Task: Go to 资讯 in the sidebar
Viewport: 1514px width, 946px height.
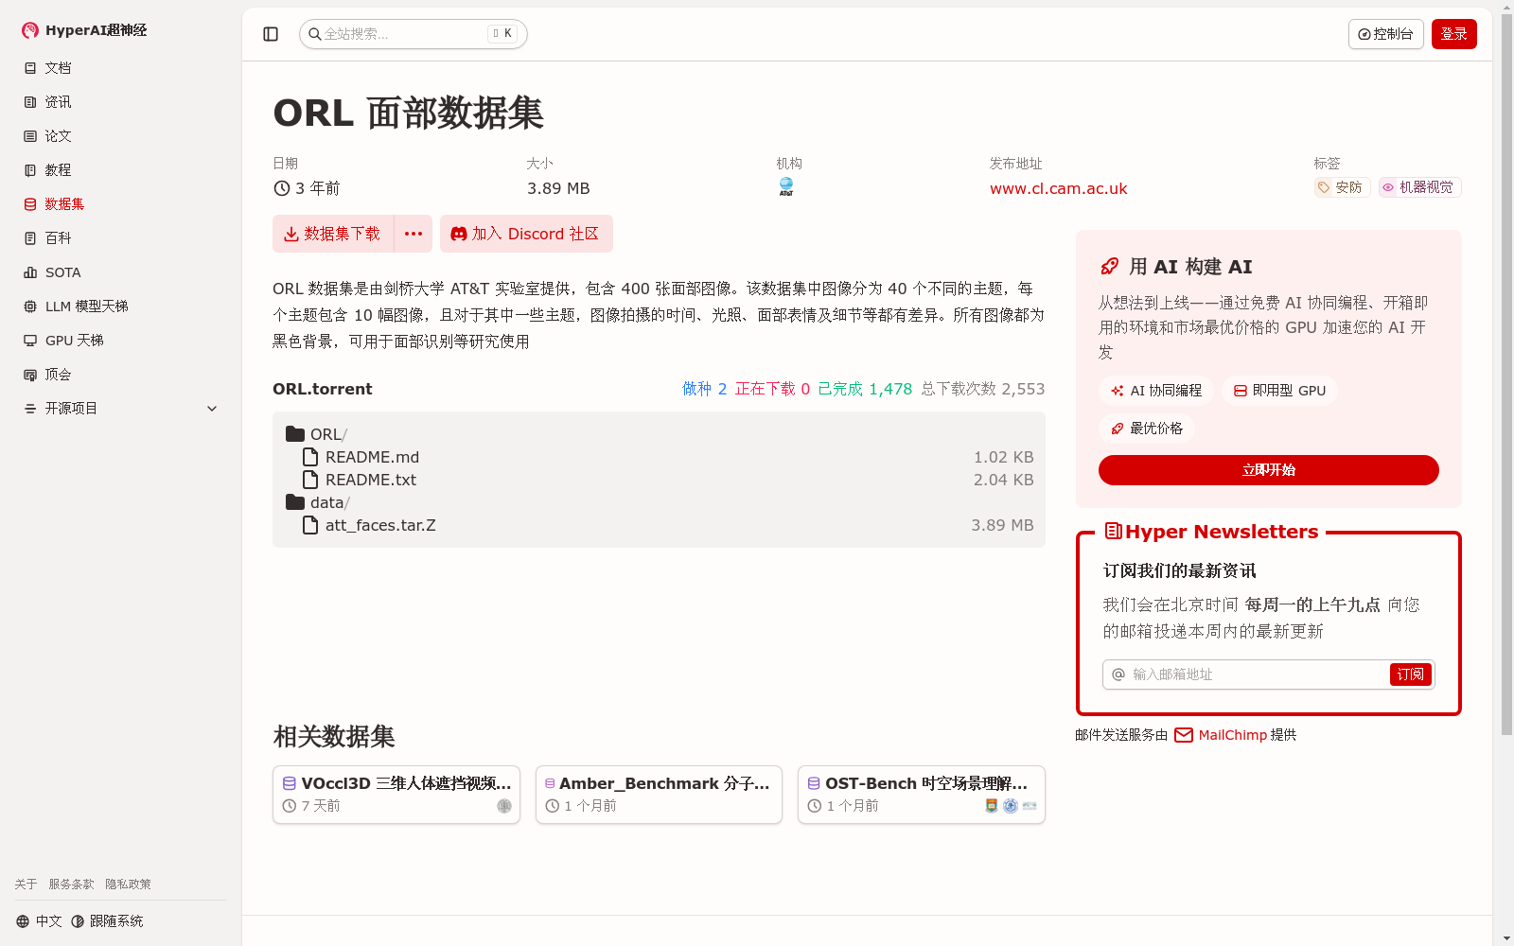Action: [x=57, y=101]
